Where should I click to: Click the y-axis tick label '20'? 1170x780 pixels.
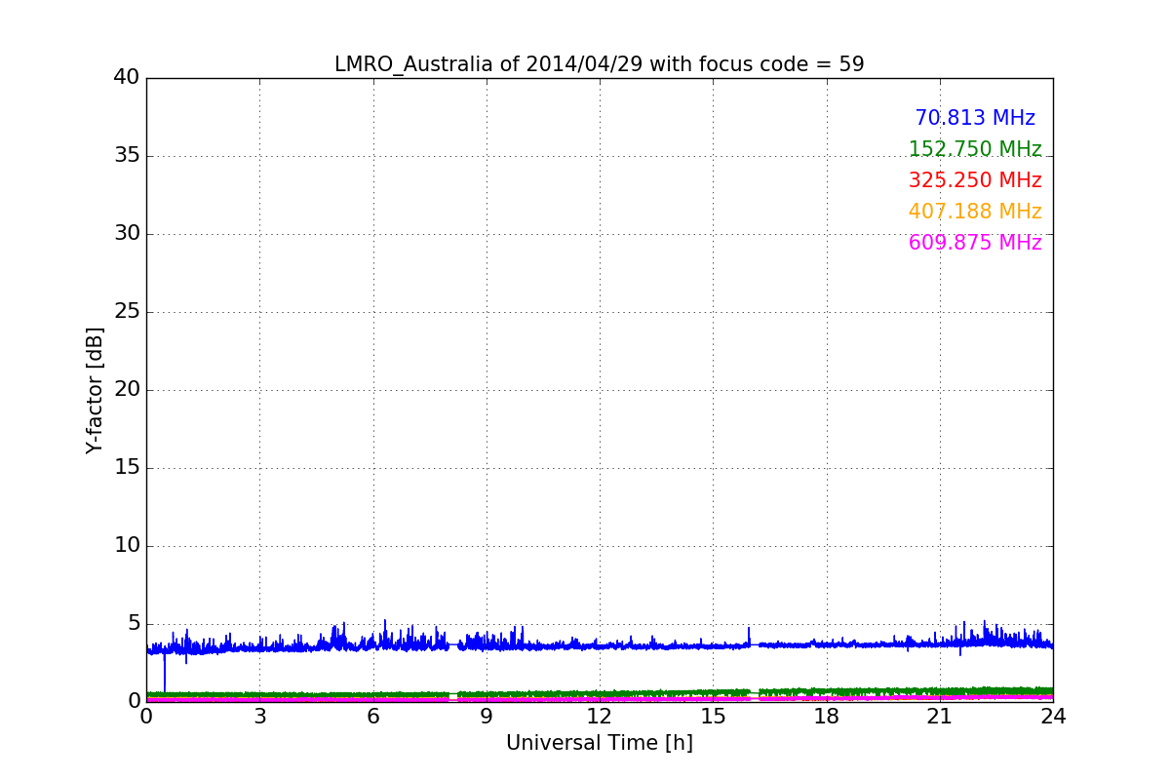point(127,390)
